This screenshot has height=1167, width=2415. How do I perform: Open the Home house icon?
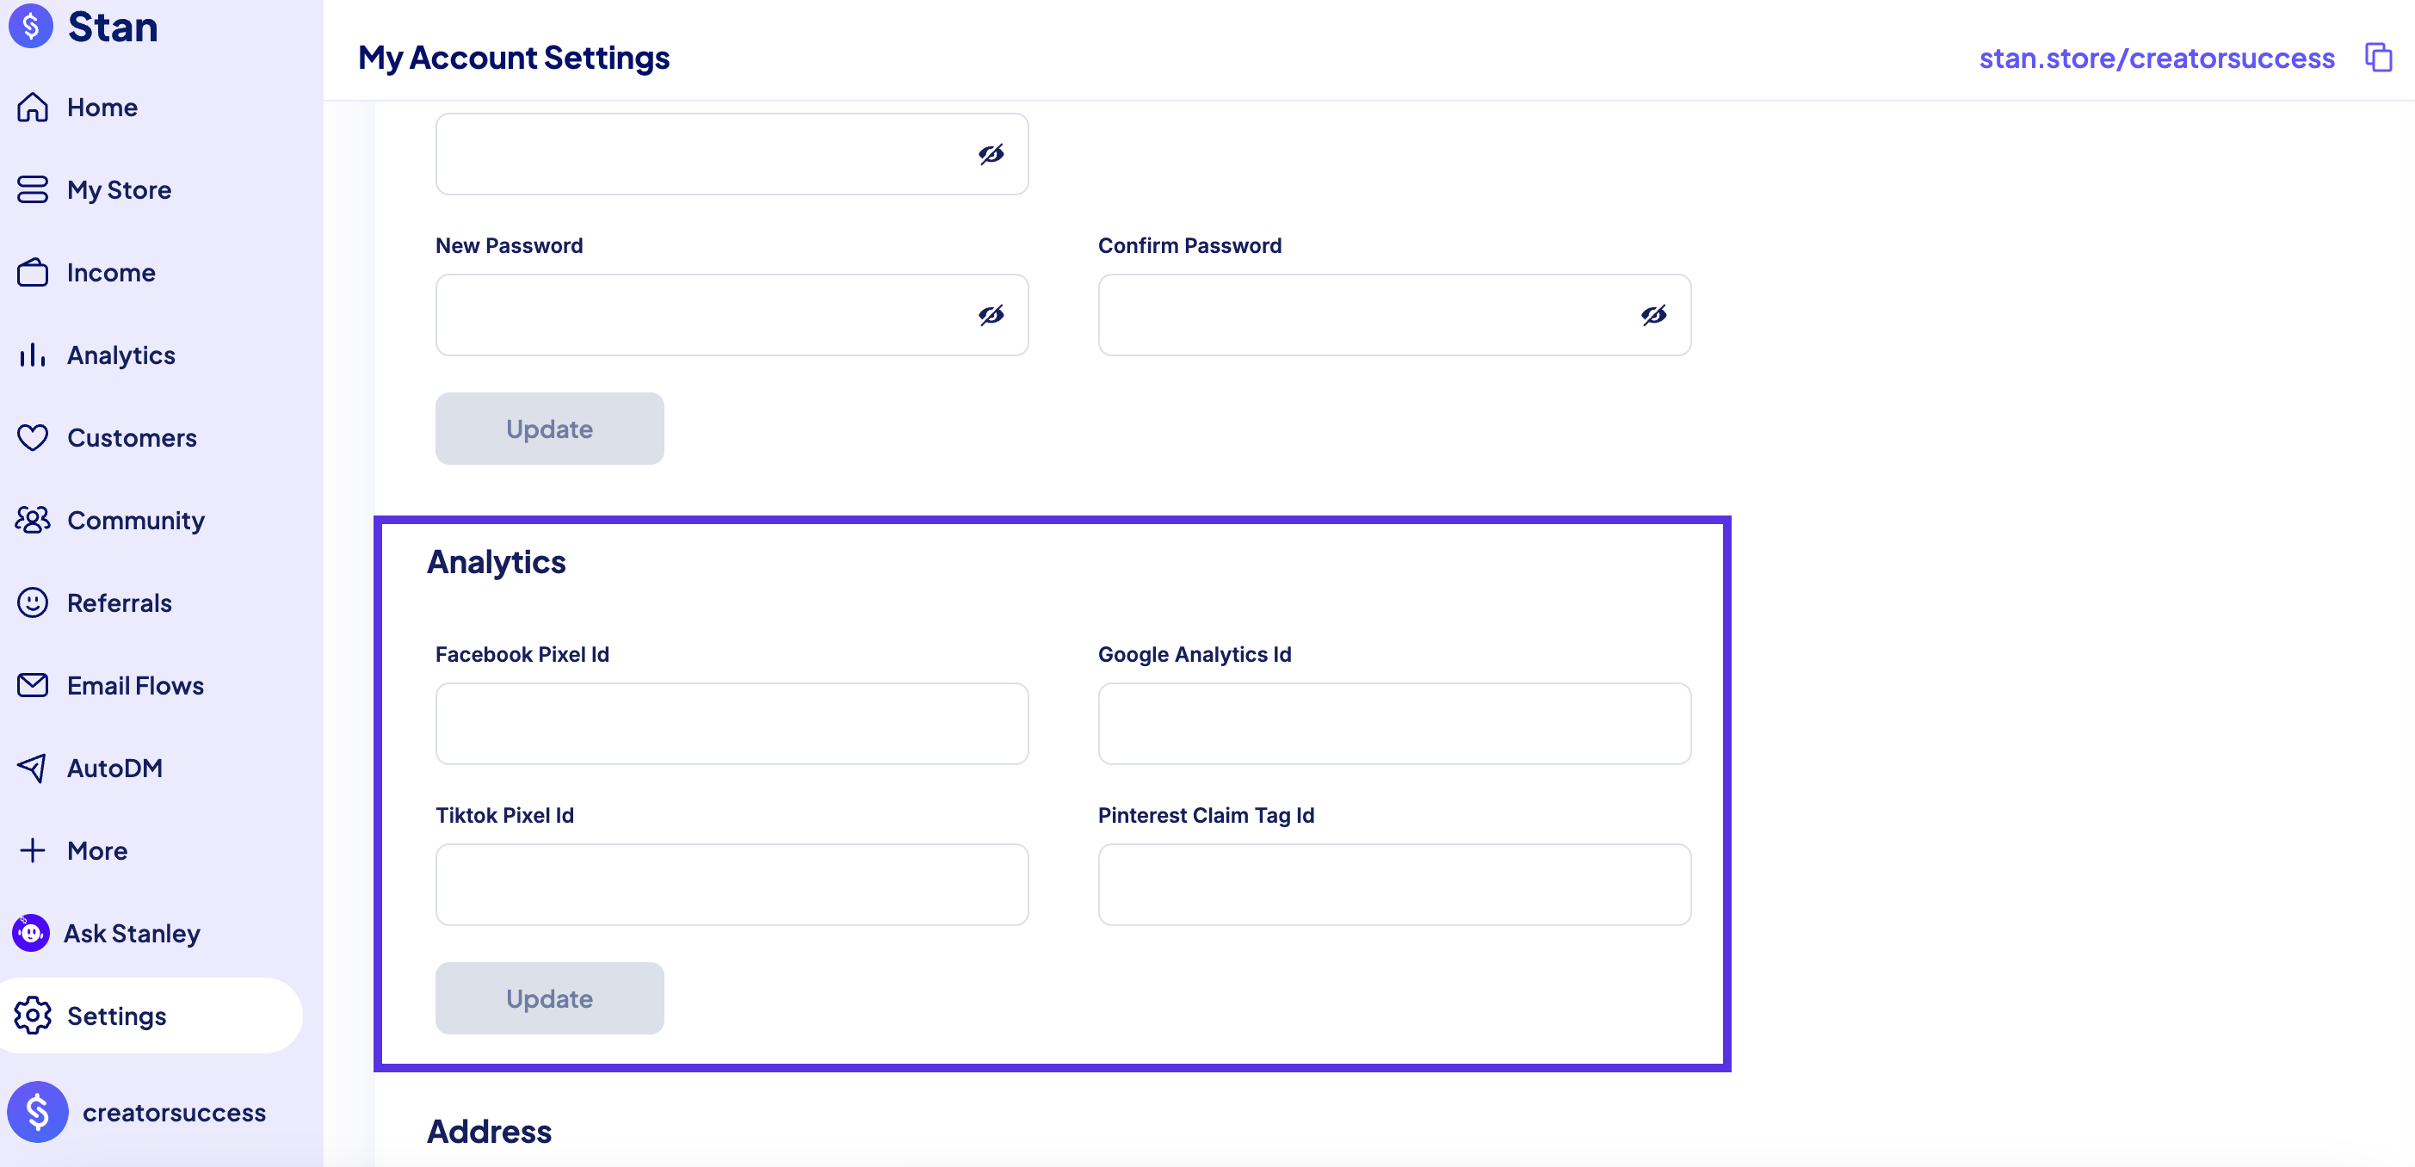[33, 107]
